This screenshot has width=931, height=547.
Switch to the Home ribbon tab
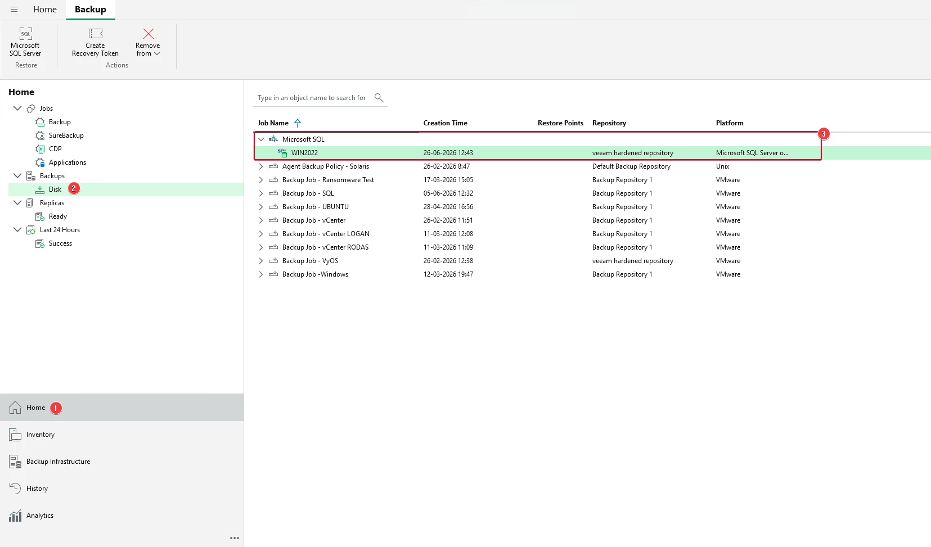pos(45,10)
